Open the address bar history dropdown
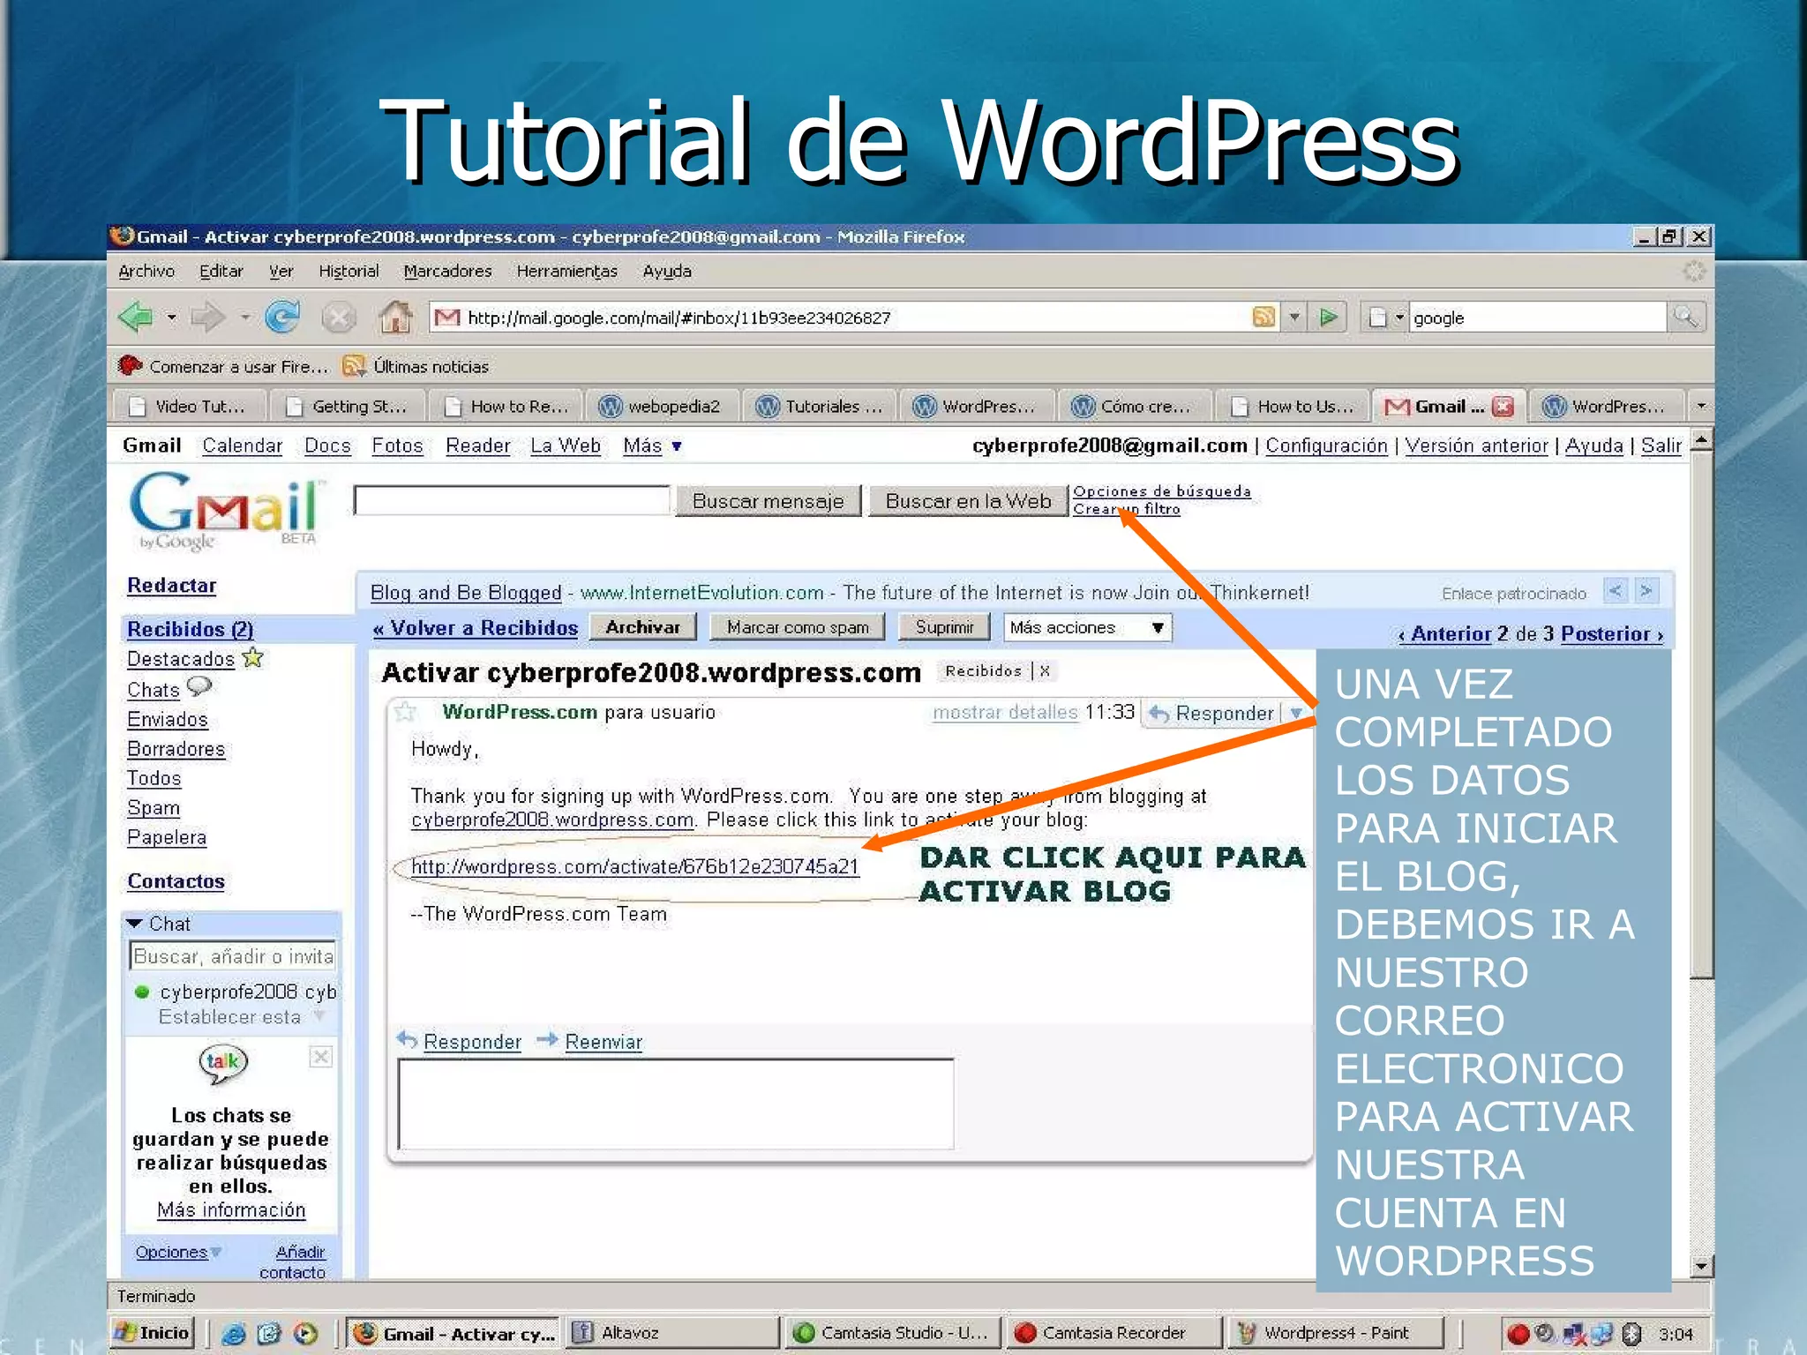This screenshot has width=1807, height=1355. pyautogui.click(x=1294, y=317)
